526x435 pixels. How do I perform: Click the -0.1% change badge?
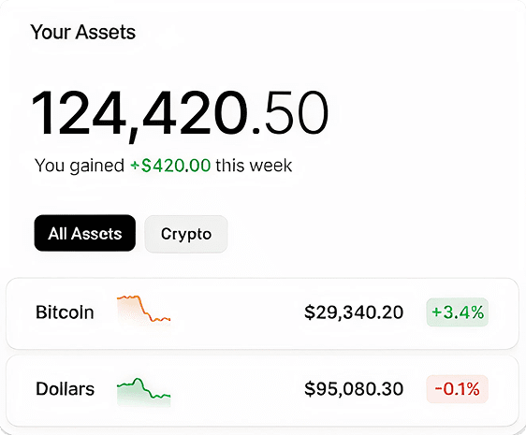(x=458, y=389)
